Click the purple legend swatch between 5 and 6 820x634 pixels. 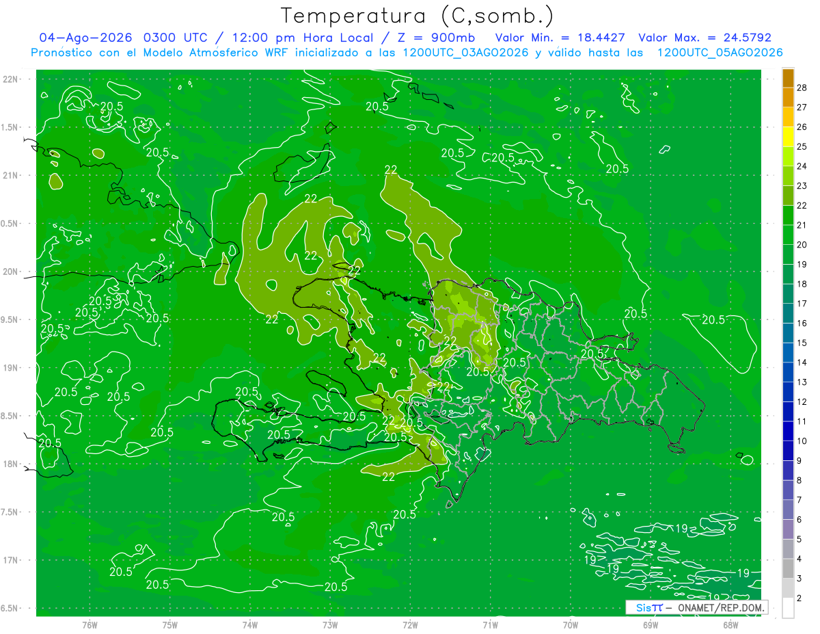tap(788, 529)
